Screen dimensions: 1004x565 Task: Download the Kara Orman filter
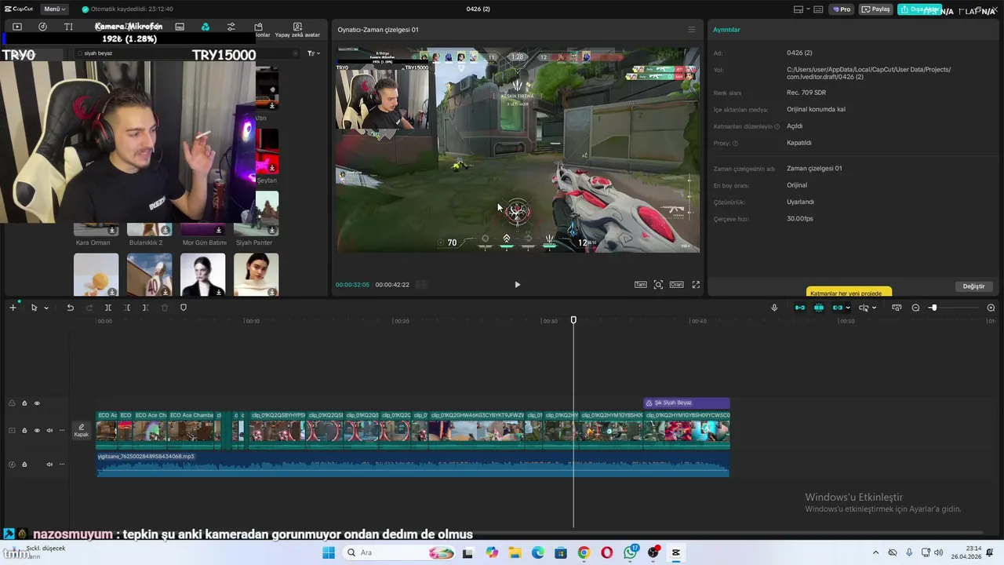click(x=112, y=230)
